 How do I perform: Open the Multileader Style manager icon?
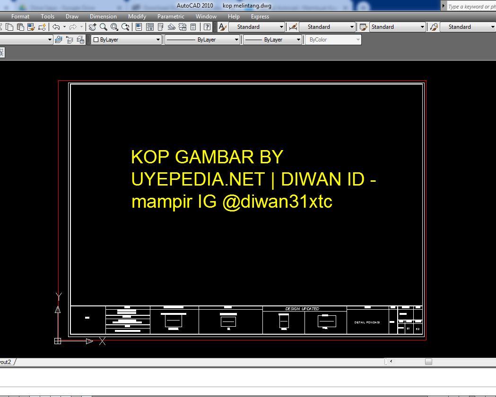point(434,27)
